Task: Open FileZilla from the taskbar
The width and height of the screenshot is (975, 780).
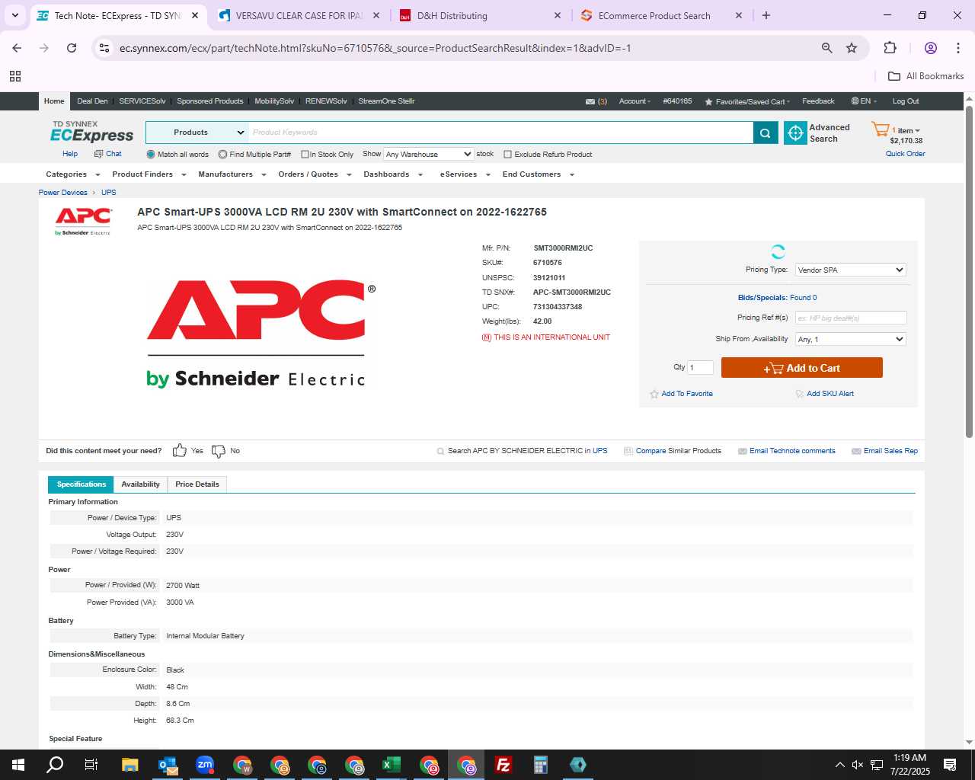Action: click(503, 765)
